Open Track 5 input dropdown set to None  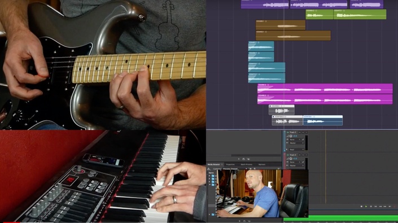[295, 139]
